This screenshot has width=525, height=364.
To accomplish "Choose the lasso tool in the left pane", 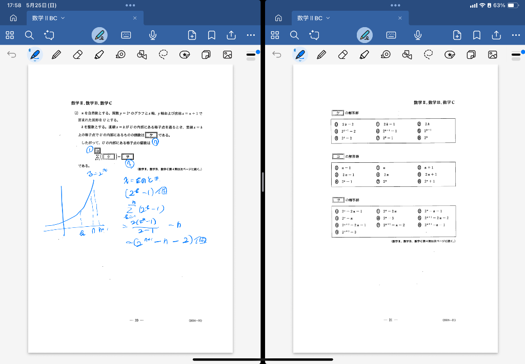I will click(164, 54).
